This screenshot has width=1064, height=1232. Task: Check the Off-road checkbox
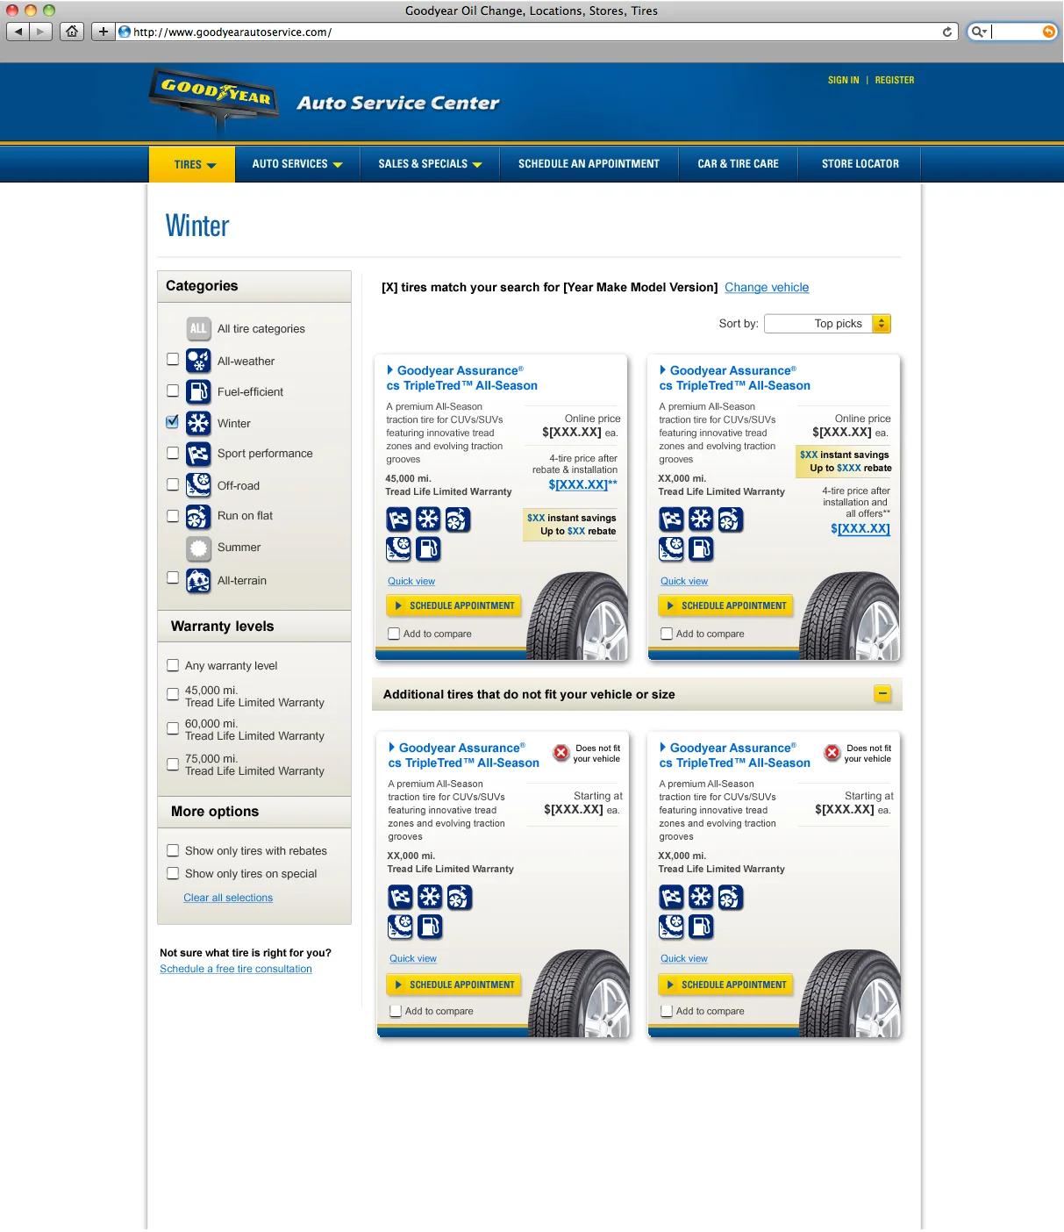(173, 483)
